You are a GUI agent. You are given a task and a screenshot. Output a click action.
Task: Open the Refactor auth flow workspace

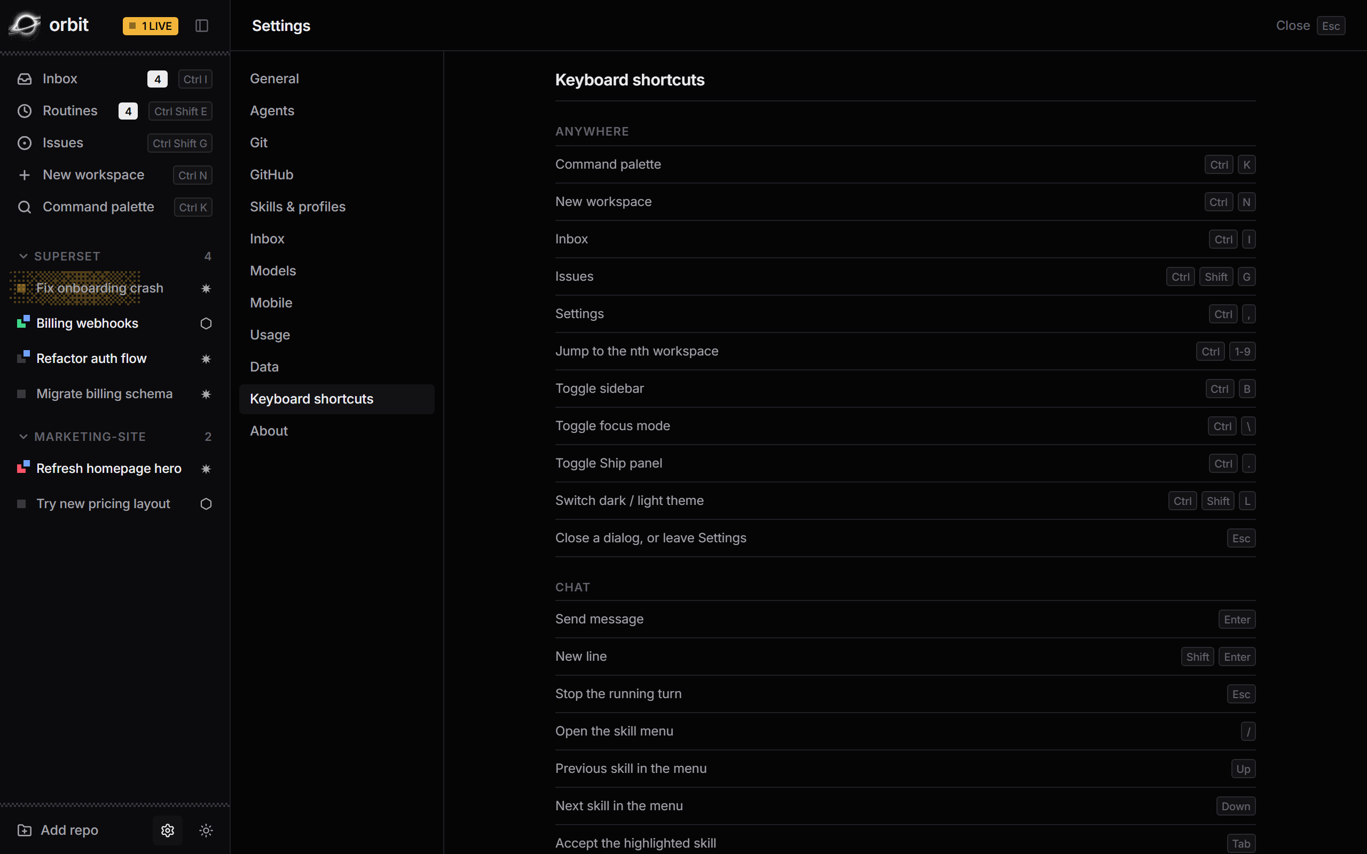115,359
